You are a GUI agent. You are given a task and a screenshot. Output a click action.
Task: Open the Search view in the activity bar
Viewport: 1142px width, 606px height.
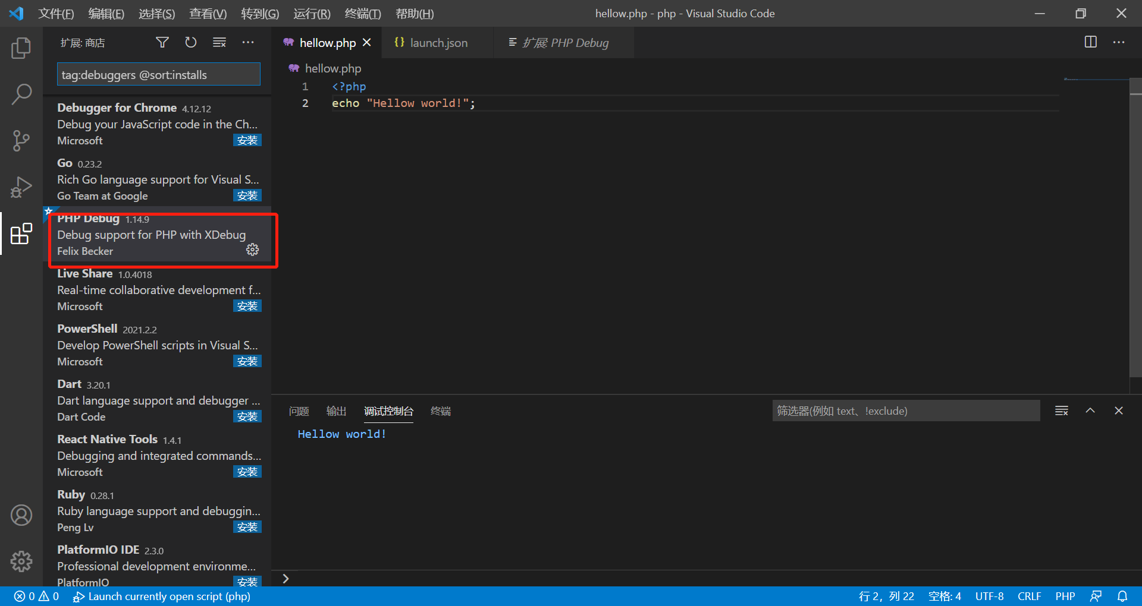coord(21,94)
